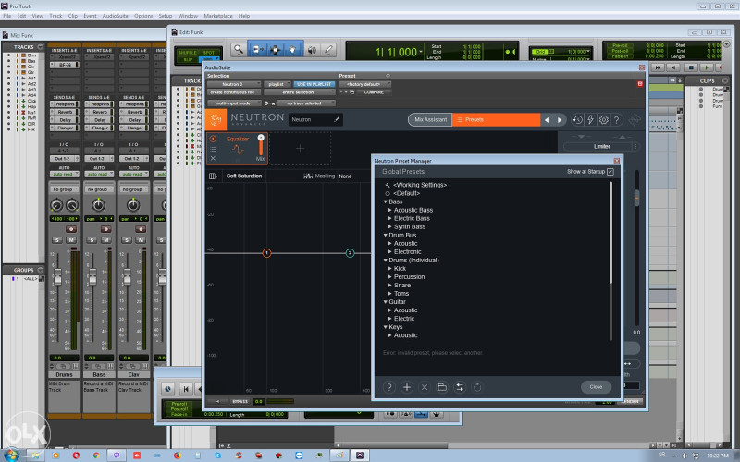Select the Scrubber speaker tool
Screen dimensions: 740x462
(x=312, y=50)
